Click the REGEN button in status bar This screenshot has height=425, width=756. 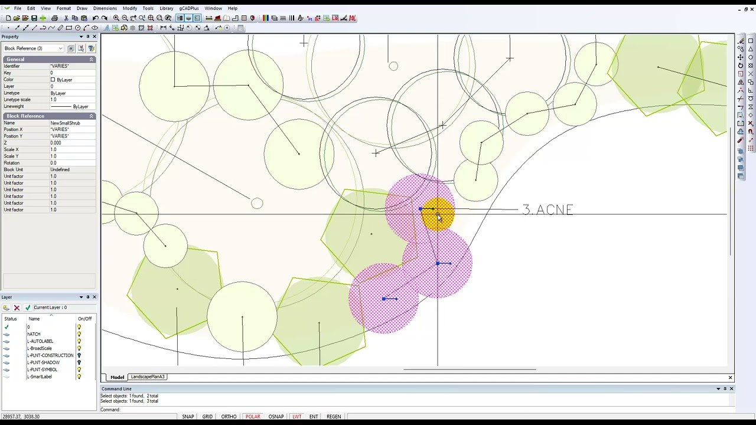pyautogui.click(x=334, y=417)
